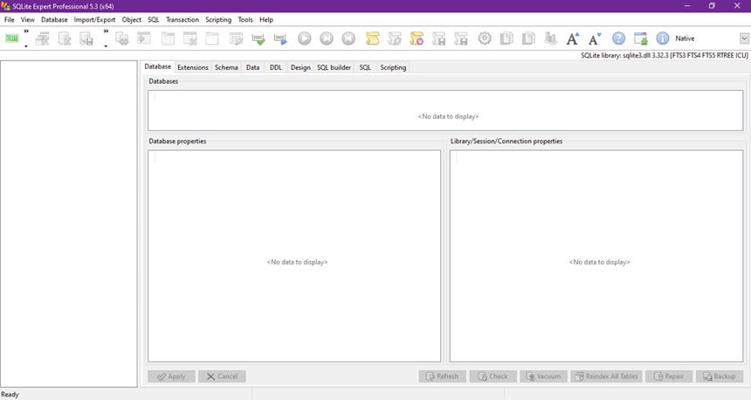Switch to the SQL builder tab
Screen dimensions: 751x400
tap(334, 67)
